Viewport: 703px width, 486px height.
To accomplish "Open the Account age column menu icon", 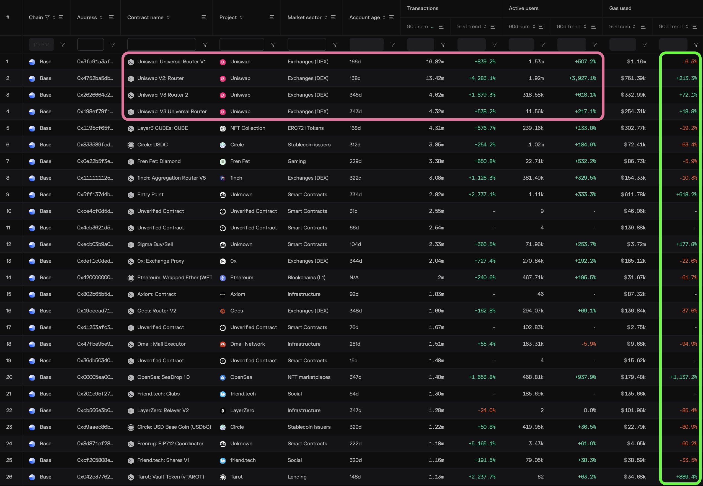I will tap(392, 17).
